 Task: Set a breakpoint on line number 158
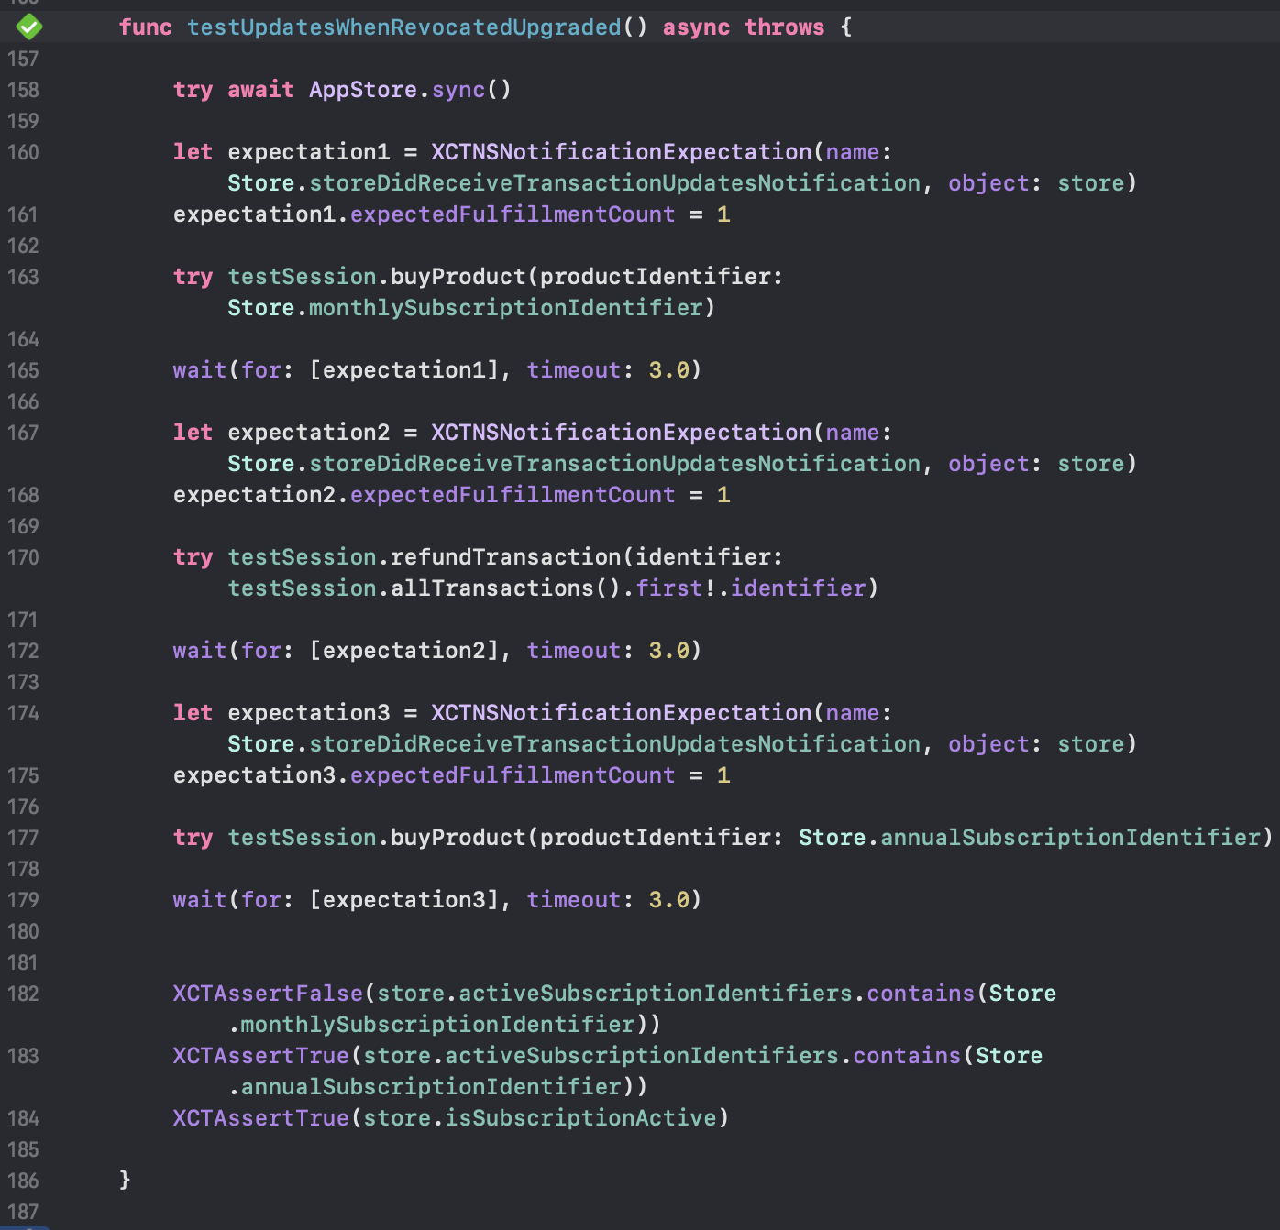pyautogui.click(x=23, y=90)
